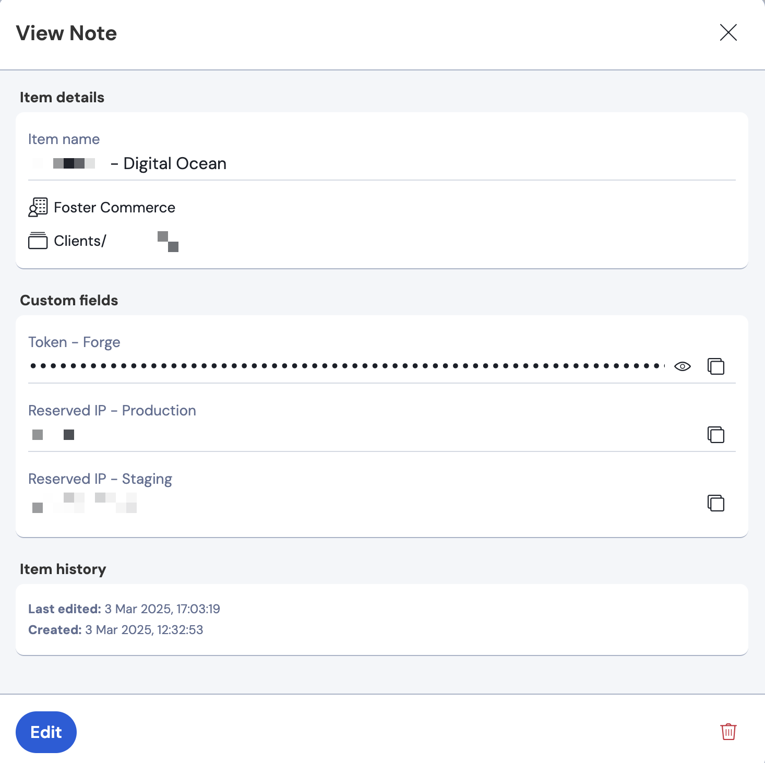Click the Edit button

click(x=46, y=732)
